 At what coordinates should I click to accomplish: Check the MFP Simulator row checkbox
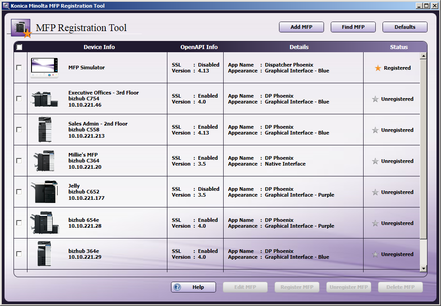pyautogui.click(x=19, y=67)
